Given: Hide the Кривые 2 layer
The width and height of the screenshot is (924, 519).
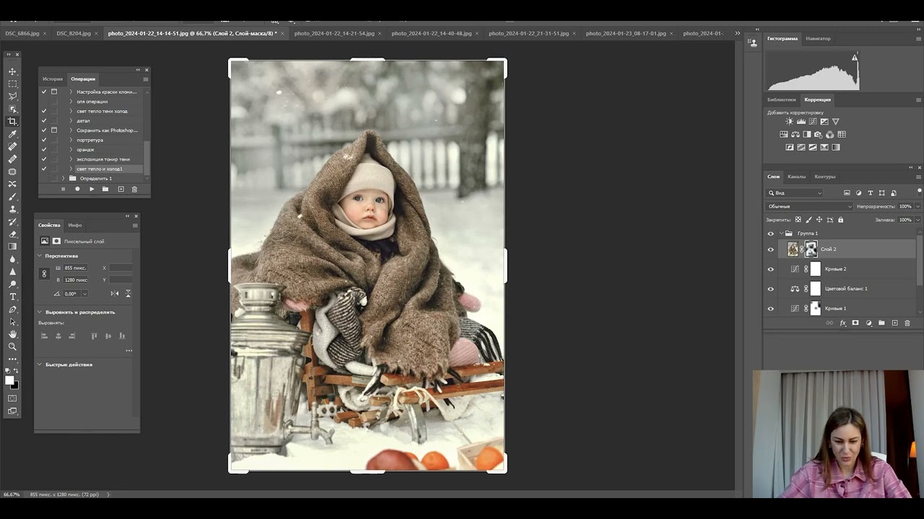Looking at the screenshot, I should click(770, 270).
